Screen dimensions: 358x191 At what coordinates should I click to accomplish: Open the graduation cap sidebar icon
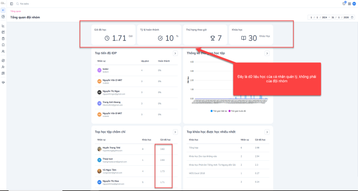tap(3, 83)
